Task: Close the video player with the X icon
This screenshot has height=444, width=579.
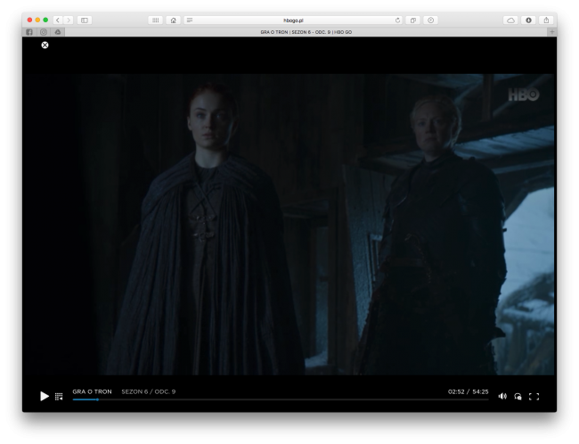Action: coord(45,45)
